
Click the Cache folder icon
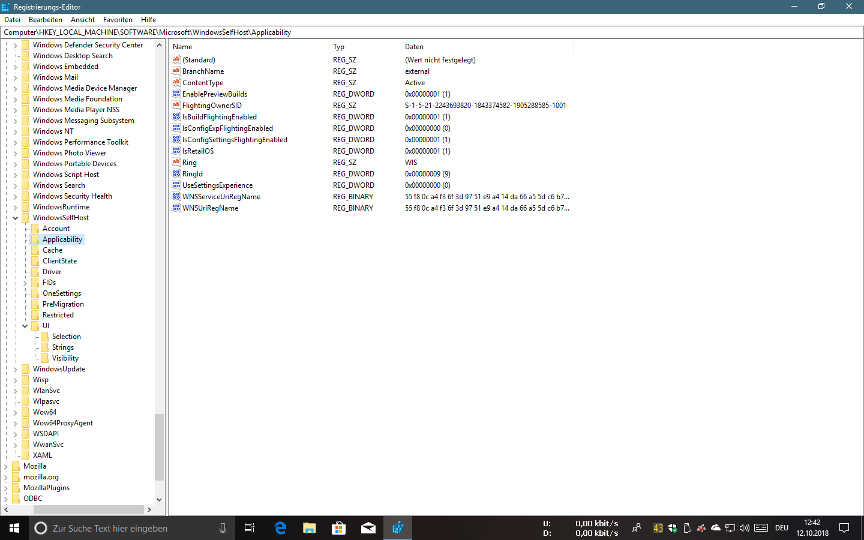click(x=35, y=250)
